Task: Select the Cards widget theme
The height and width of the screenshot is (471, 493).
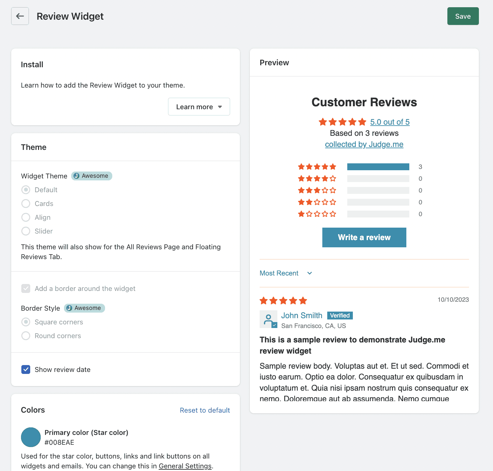Action: click(x=26, y=204)
